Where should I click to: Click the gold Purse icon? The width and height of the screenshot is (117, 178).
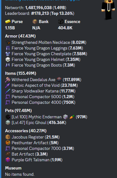click(x=8, y=21)
